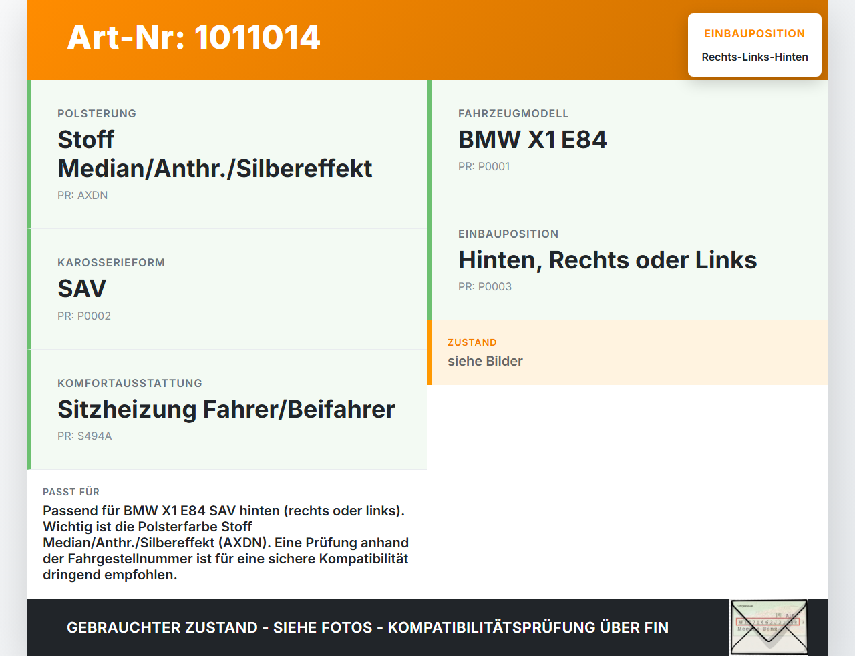This screenshot has width=855, height=656.
Task: Switch to the EINBAUPOSITION section
Action: pos(508,234)
